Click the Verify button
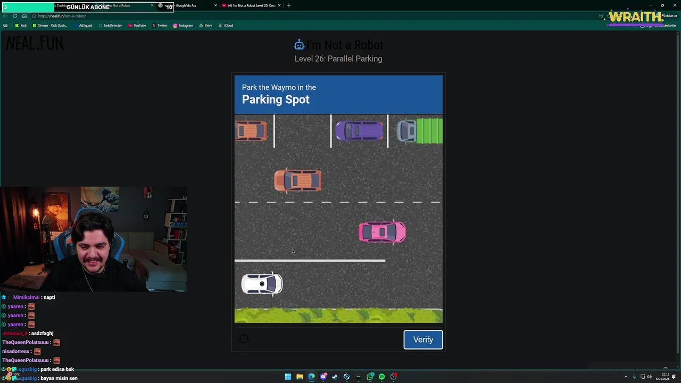681x383 pixels. pos(423,339)
